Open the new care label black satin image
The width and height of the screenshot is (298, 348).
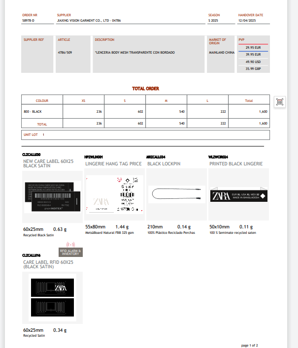[53, 196]
